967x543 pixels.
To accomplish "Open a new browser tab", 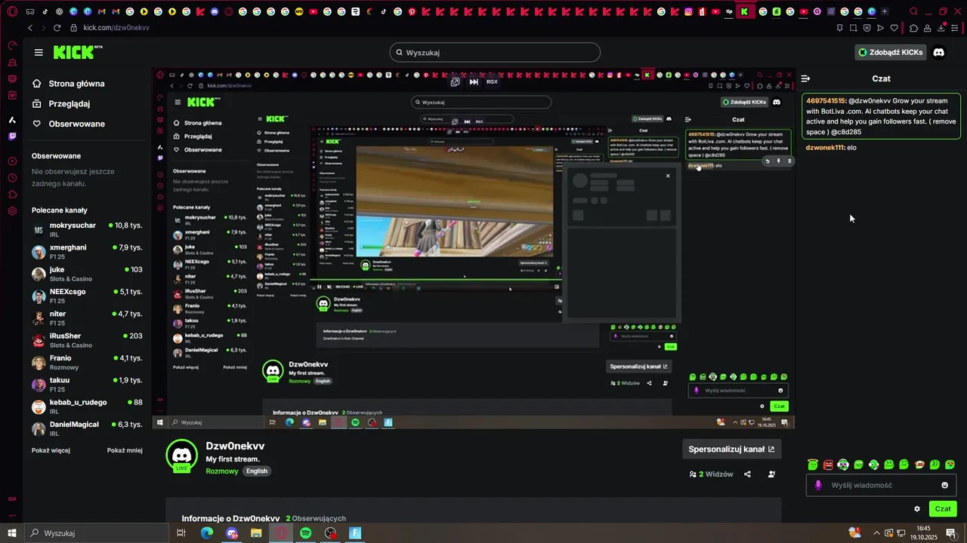I will (885, 11).
